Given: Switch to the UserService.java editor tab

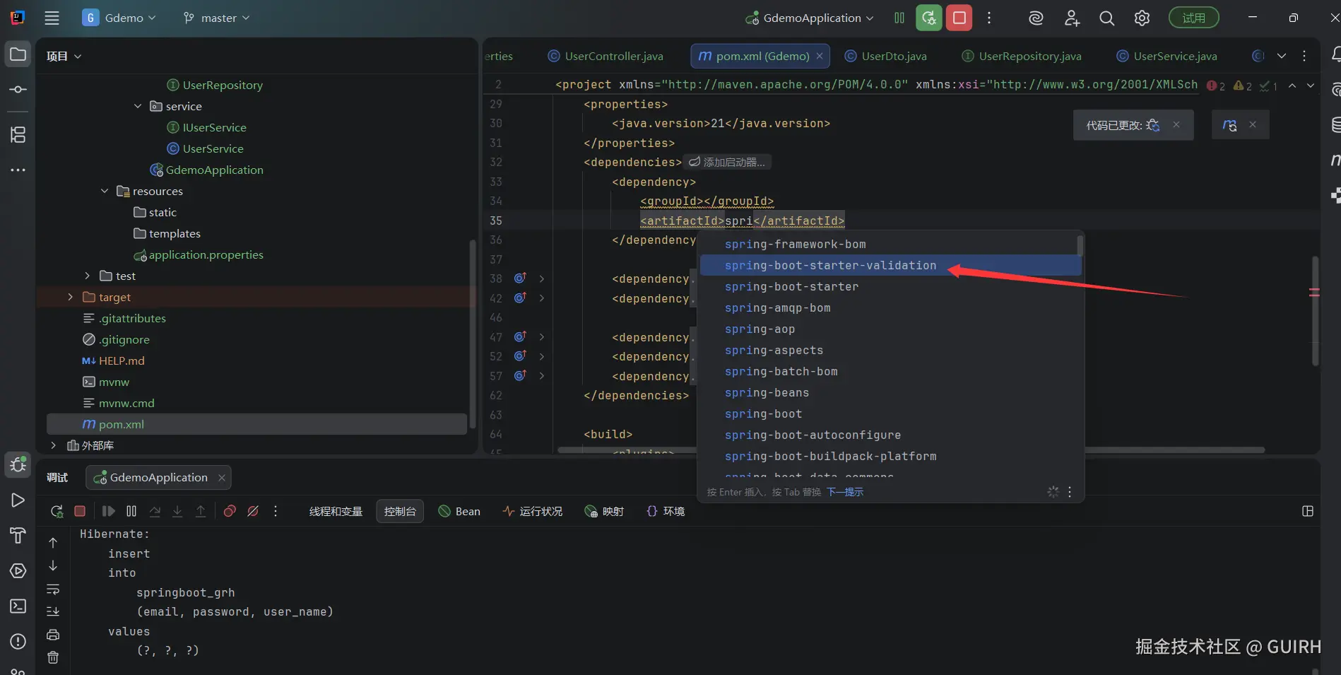Looking at the screenshot, I should click(1166, 56).
